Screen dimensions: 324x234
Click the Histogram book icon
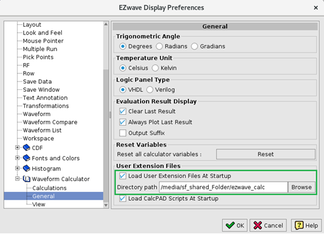click(x=27, y=168)
